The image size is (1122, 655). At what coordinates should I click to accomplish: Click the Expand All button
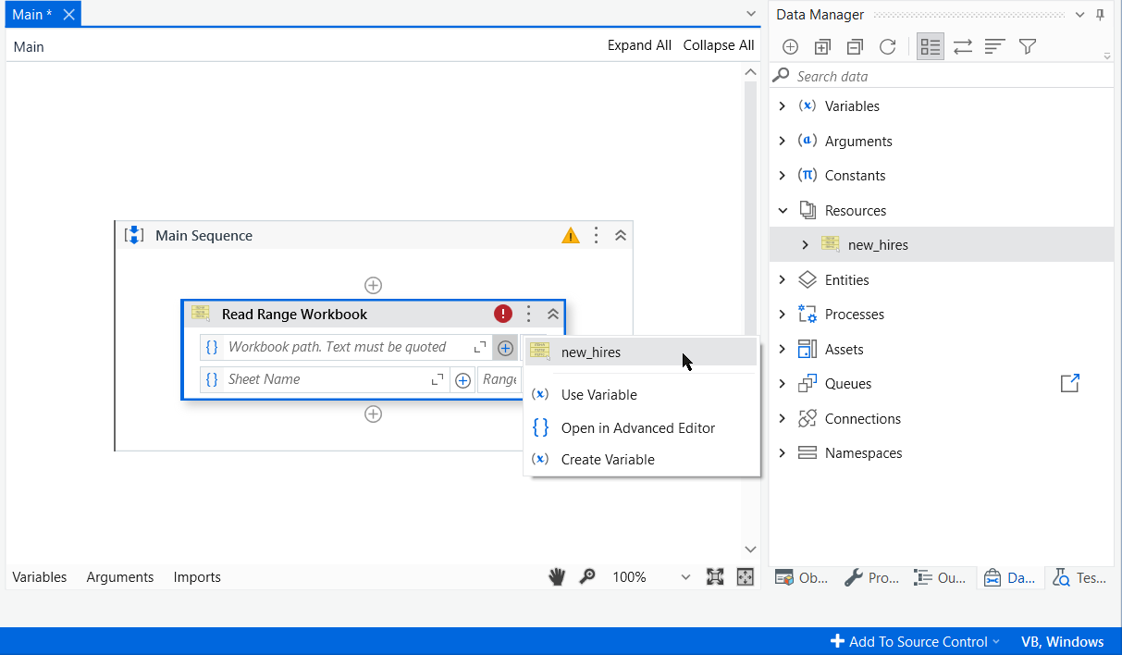coord(639,45)
